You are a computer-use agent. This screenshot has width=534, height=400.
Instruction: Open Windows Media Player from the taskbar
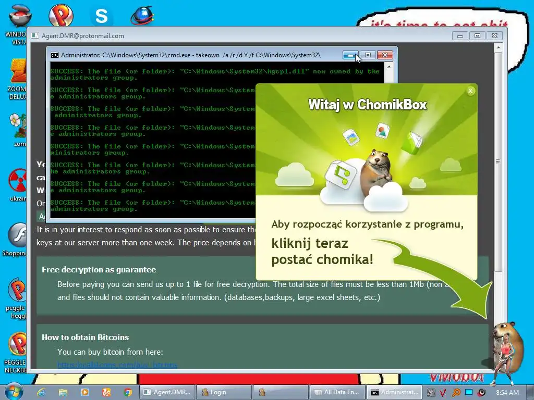click(85, 392)
